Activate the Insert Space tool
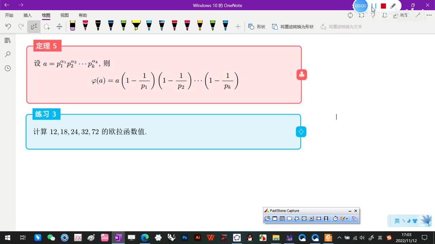The image size is (435, 244). 59,26
